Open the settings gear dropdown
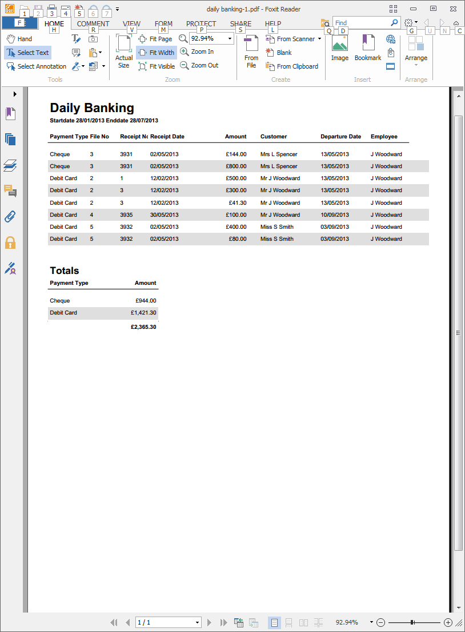The image size is (465, 632). point(411,22)
